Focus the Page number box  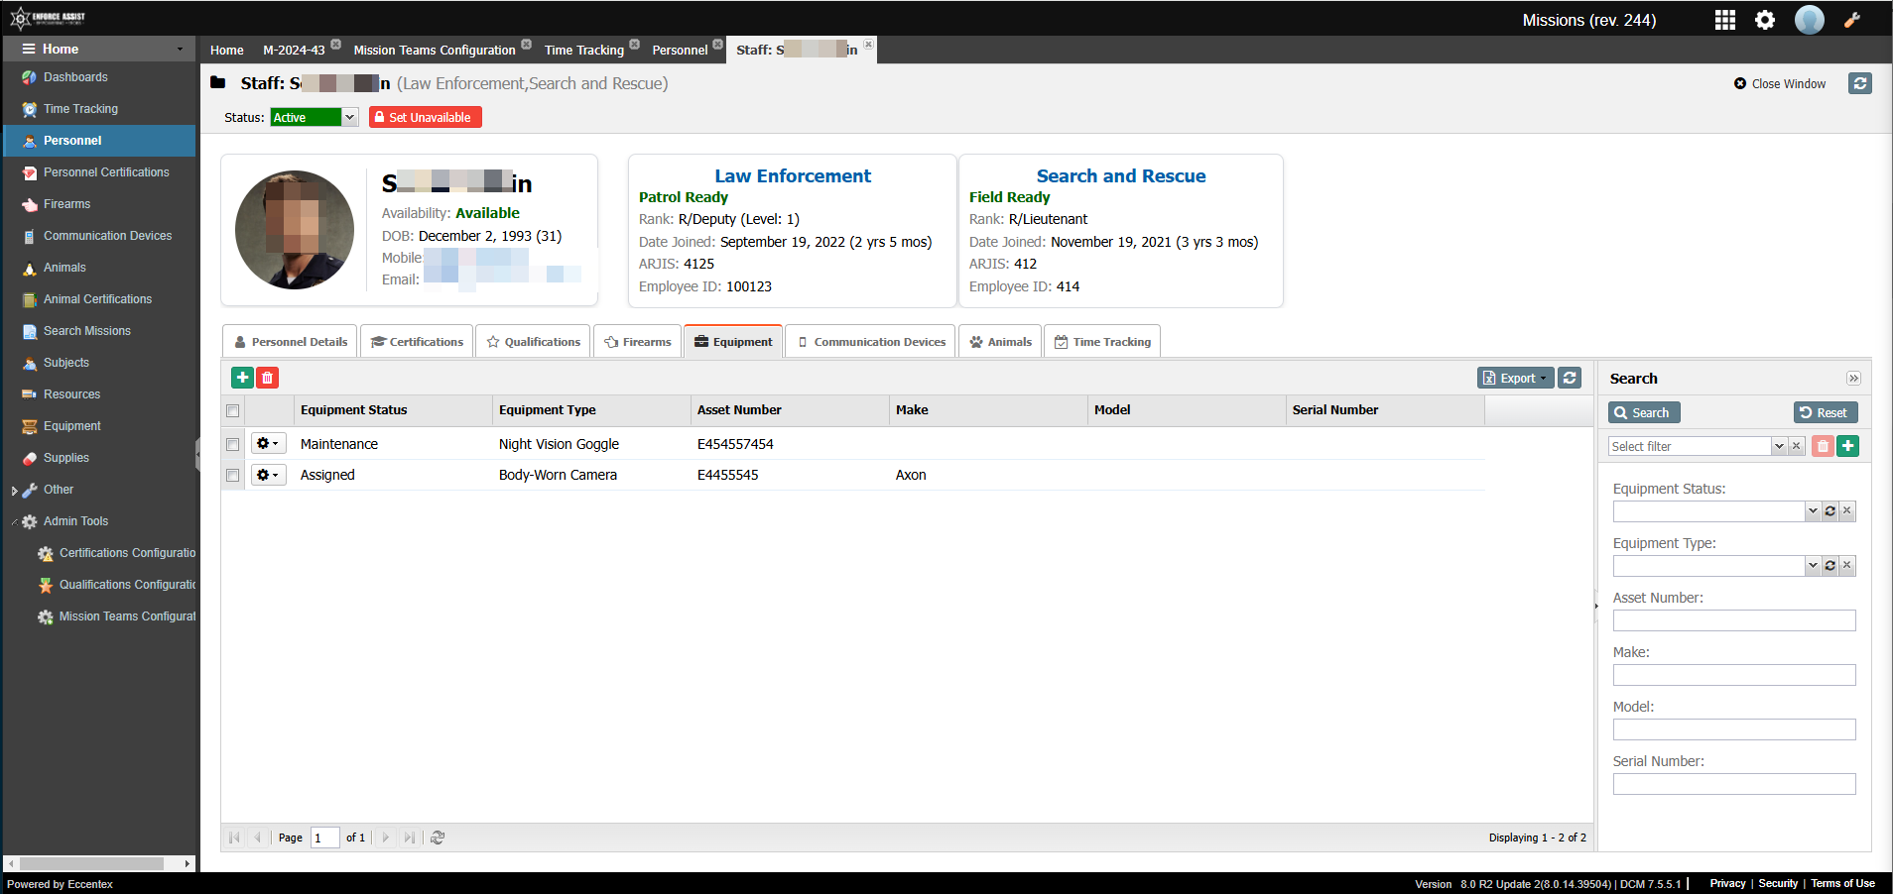pyautogui.click(x=324, y=838)
